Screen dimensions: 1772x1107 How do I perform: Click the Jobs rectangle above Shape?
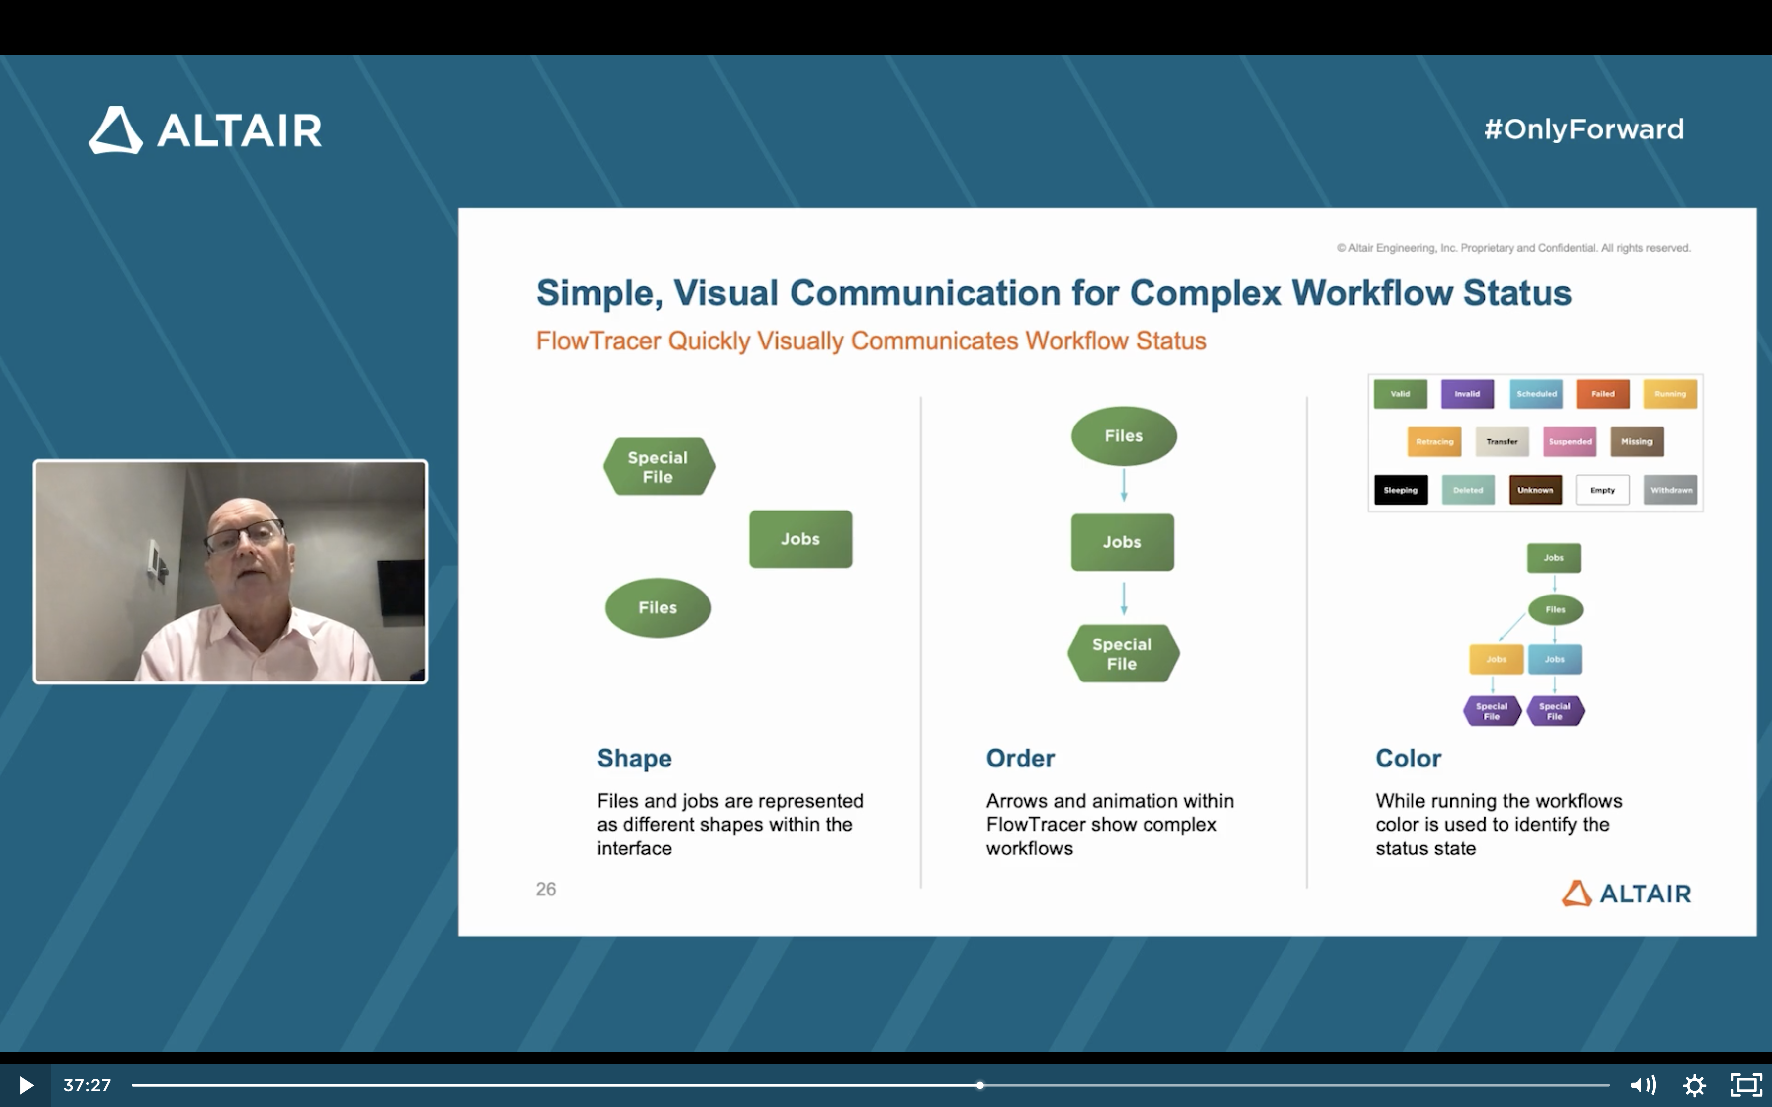(800, 539)
